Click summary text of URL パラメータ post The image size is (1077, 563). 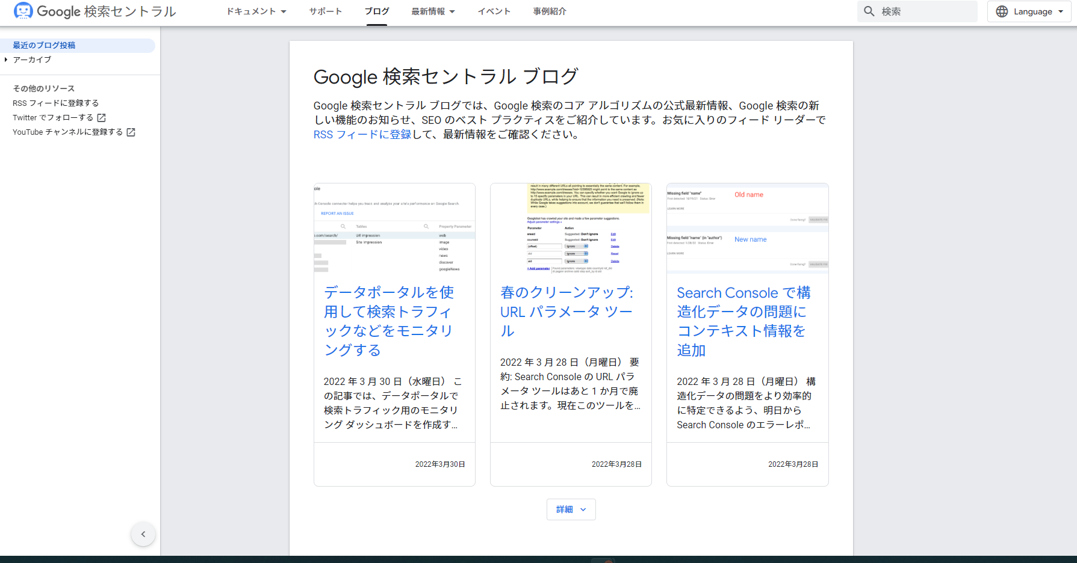pos(570,384)
